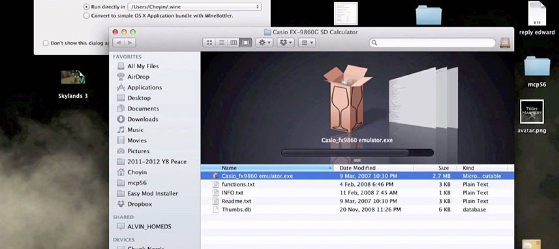This screenshot has width=559, height=249.
Task: Toggle Don't show this dialog checkbox
Action: 46,43
